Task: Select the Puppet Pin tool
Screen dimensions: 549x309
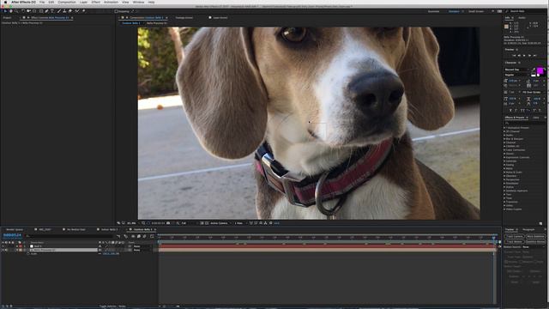Action: pos(83,11)
